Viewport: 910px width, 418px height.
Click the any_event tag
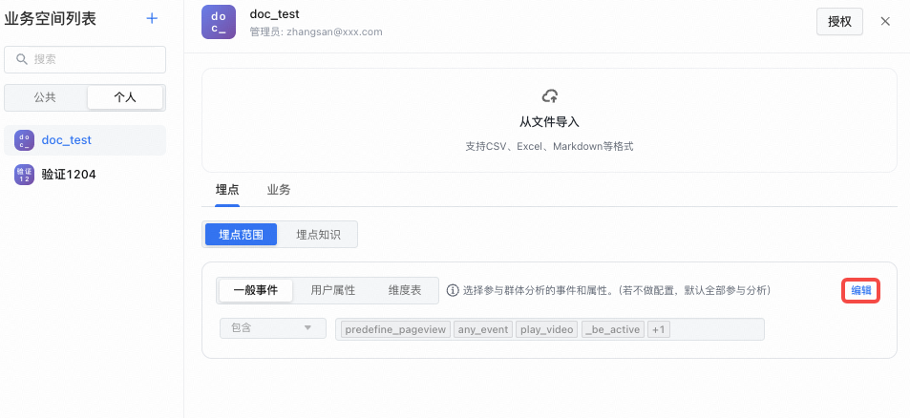[x=483, y=330]
